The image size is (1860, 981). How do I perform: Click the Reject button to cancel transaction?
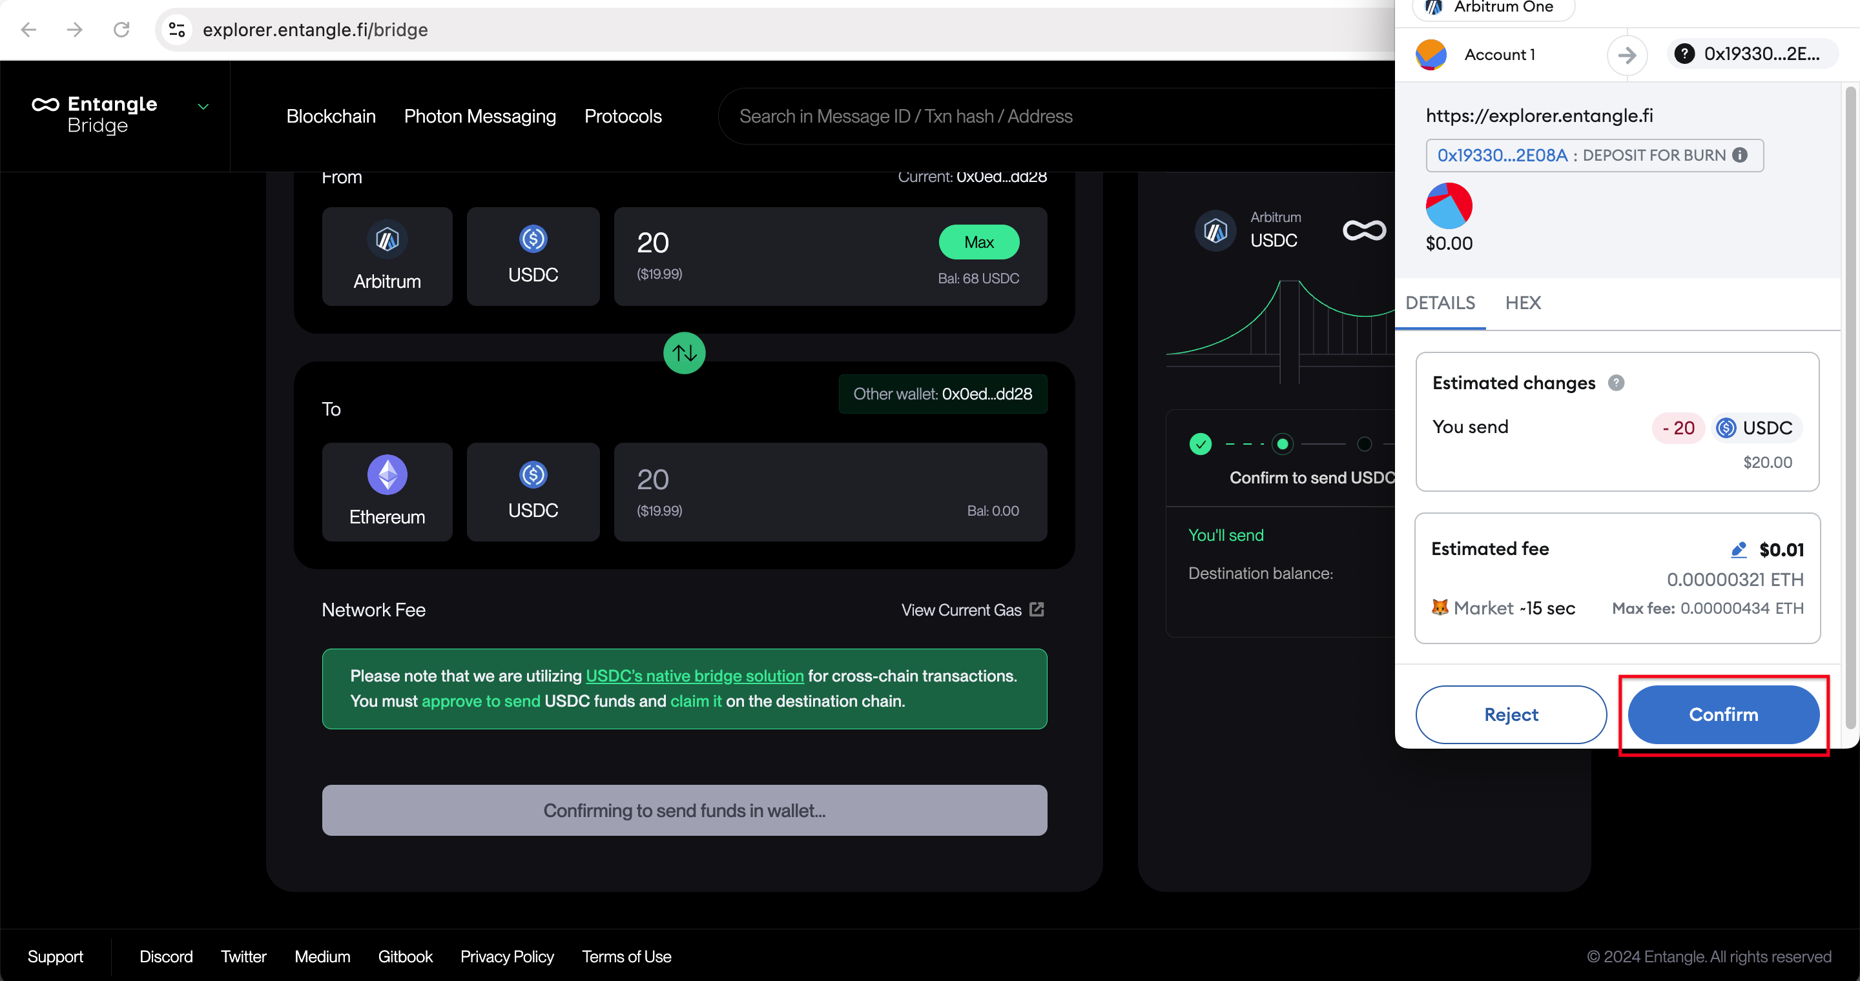1512,713
